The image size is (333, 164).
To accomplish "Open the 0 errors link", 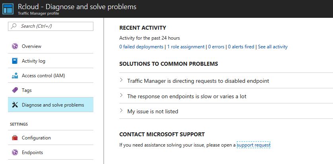I will click(216, 47).
